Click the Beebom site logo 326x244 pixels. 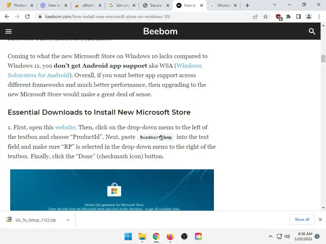point(160,31)
